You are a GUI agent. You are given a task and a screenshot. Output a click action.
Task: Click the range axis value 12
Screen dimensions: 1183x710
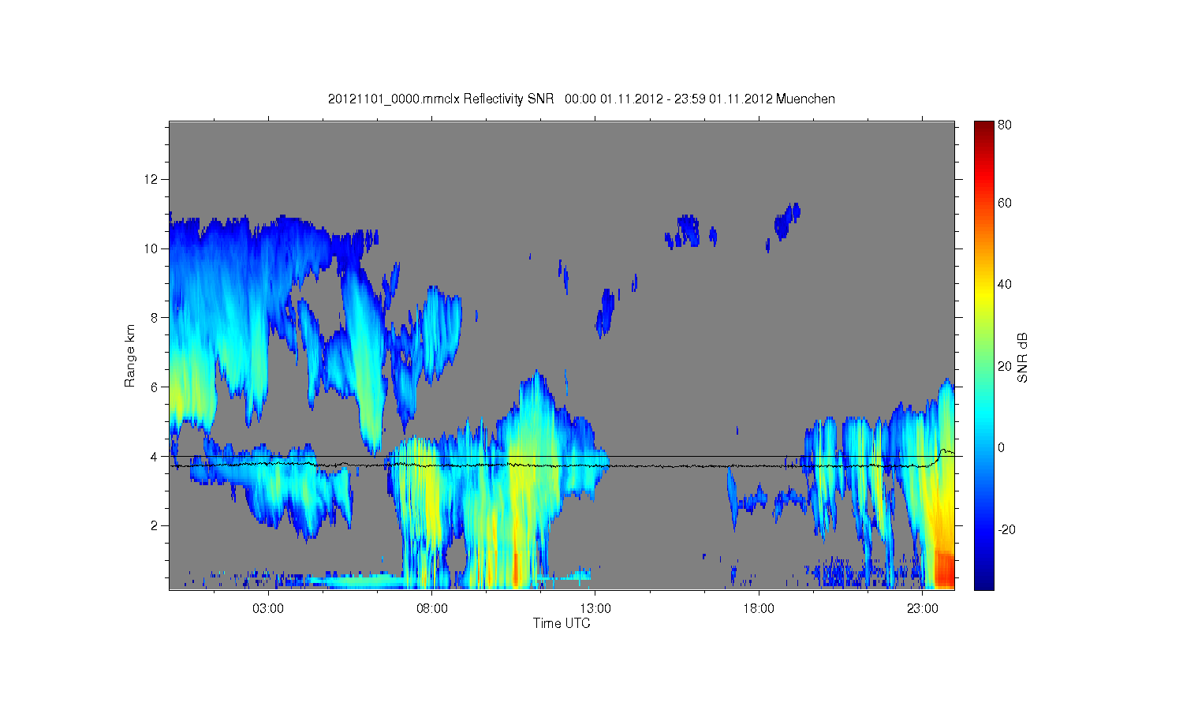point(152,179)
